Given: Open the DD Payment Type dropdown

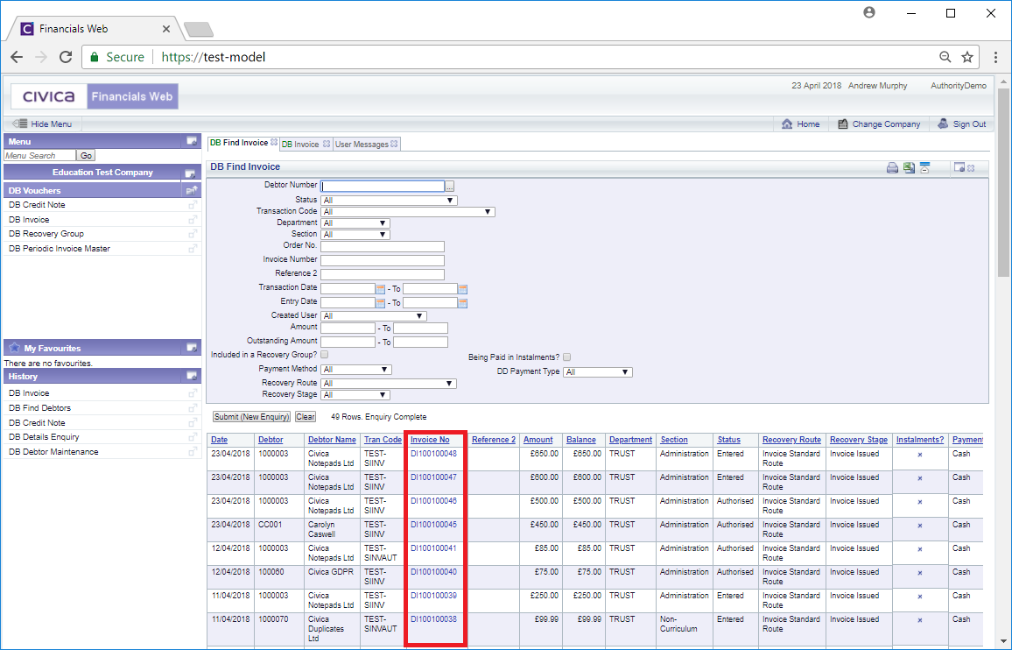Looking at the screenshot, I should [x=598, y=372].
